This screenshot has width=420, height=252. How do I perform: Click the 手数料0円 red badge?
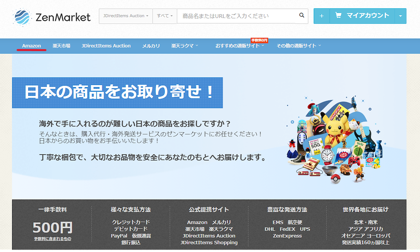(x=259, y=40)
